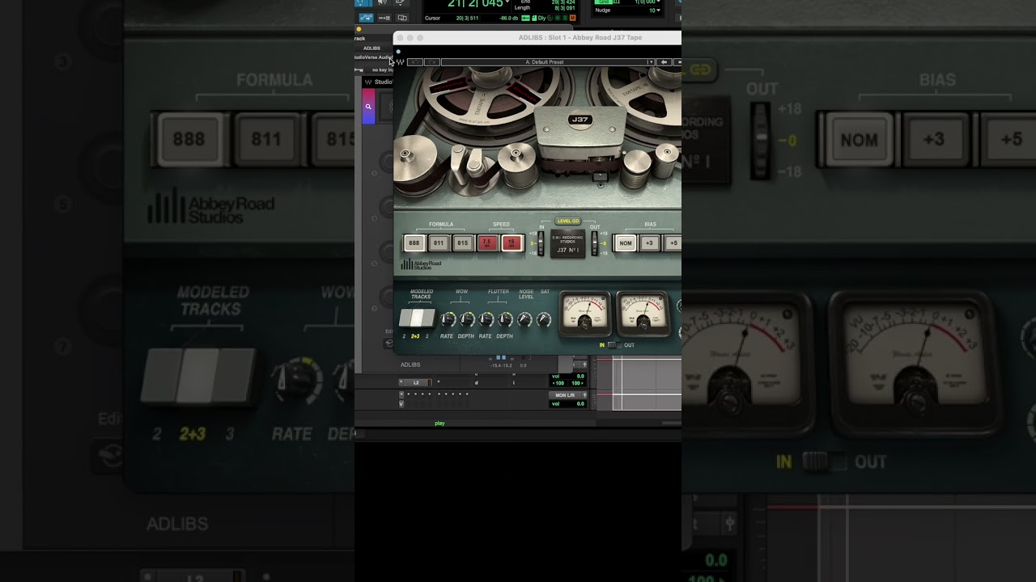Image resolution: width=1036 pixels, height=582 pixels.
Task: Click the SAT saturation knob
Action: click(x=544, y=320)
